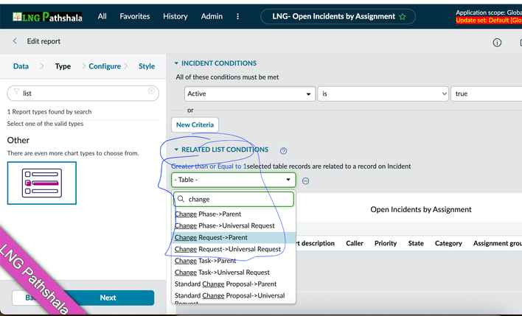Click the Related List Conditions help icon

tap(283, 150)
